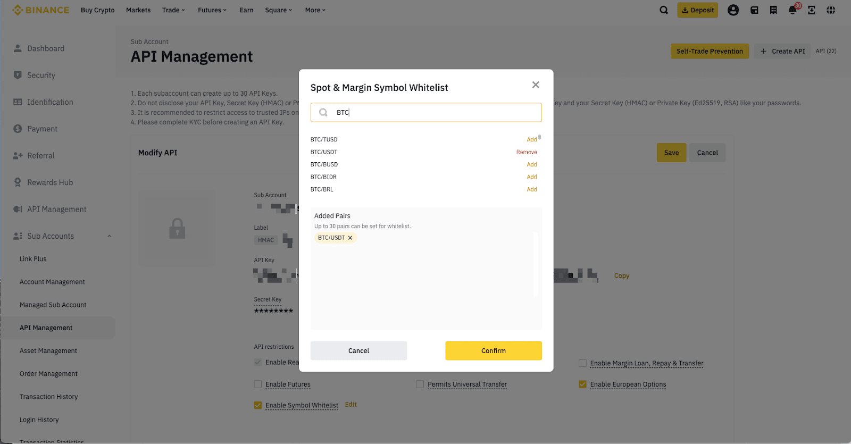Screen dimensions: 851x444
Task: Collapse the Sub Accounts section chevron
Action: click(x=110, y=236)
